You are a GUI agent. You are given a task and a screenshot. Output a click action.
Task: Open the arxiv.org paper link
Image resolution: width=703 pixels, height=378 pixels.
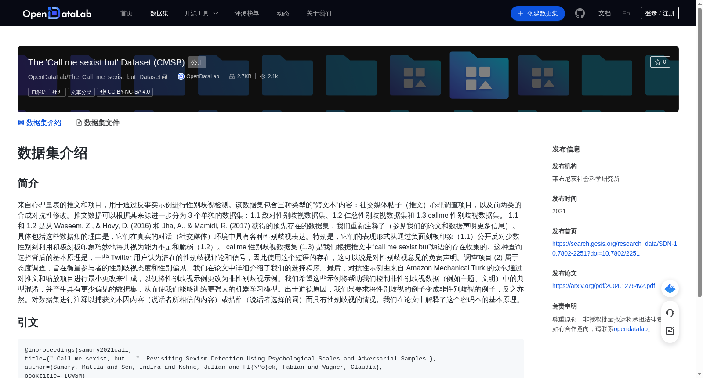[603, 286]
